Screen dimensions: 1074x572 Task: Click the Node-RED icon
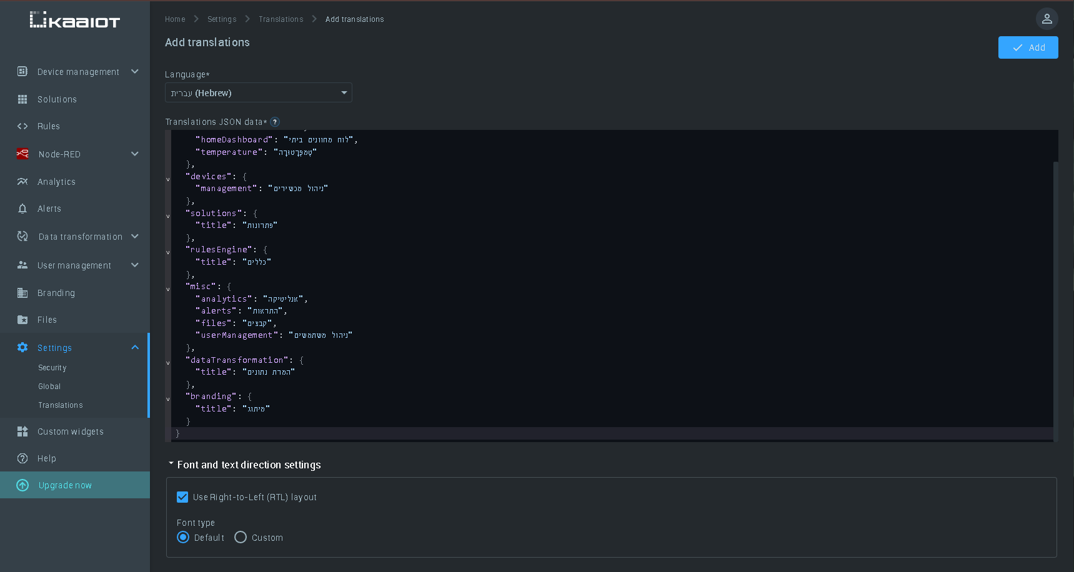22,154
